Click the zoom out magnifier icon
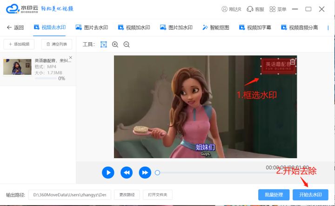 (127, 45)
